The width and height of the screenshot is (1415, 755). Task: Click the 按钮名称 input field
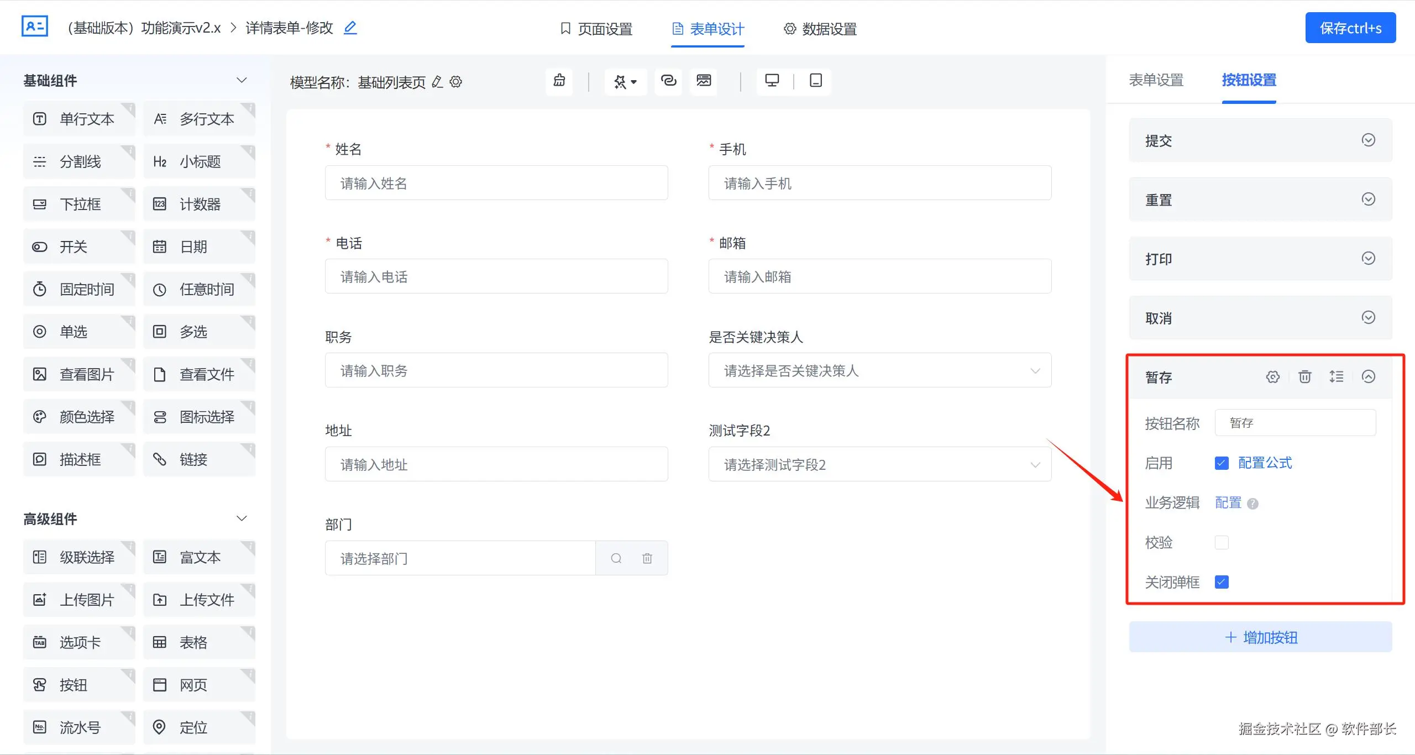point(1295,423)
